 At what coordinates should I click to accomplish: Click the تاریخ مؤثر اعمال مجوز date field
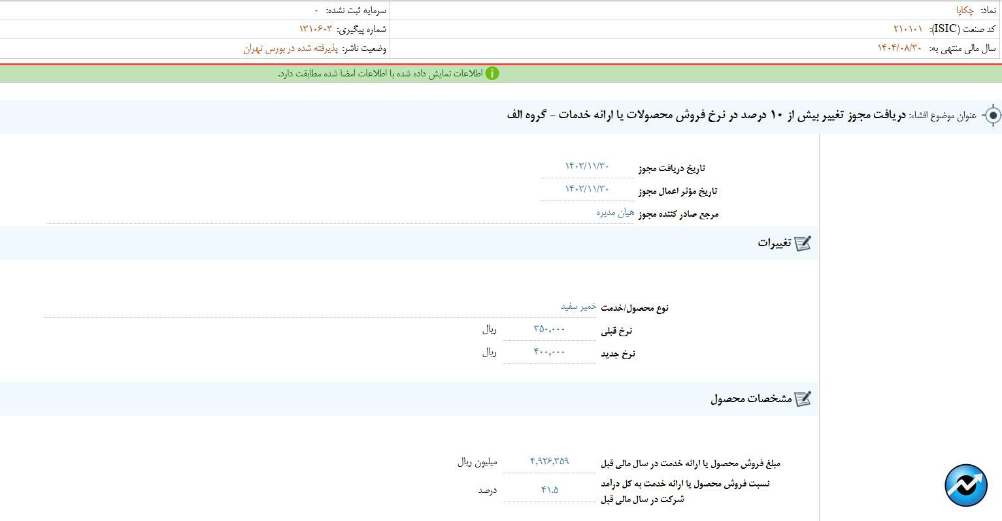(587, 189)
